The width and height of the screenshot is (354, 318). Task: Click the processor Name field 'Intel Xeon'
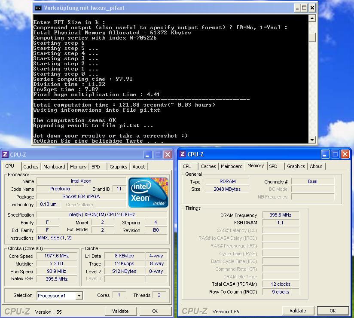pyautogui.click(x=81, y=181)
